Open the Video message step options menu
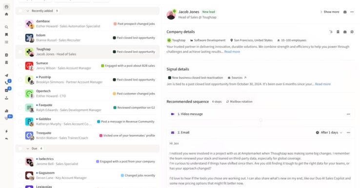360x188 pixels. point(348,114)
